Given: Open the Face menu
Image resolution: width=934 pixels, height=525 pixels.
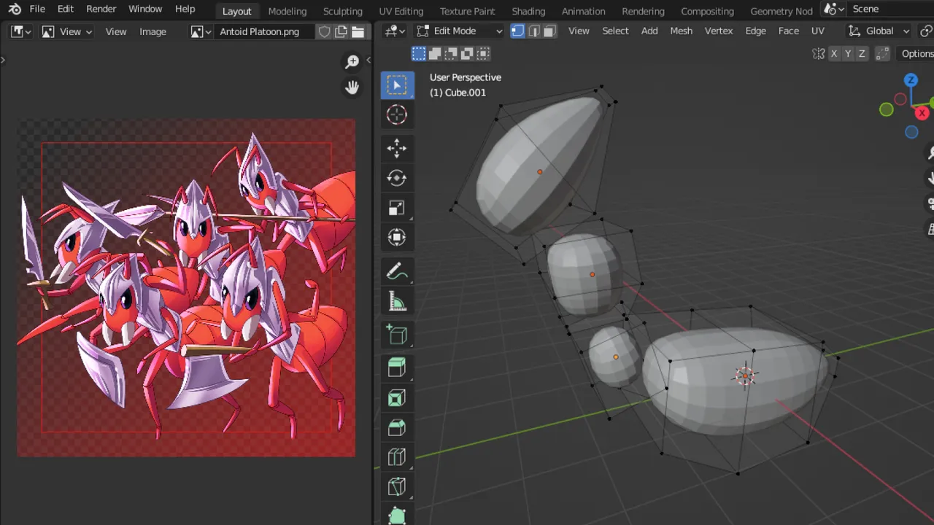Looking at the screenshot, I should pyautogui.click(x=789, y=31).
